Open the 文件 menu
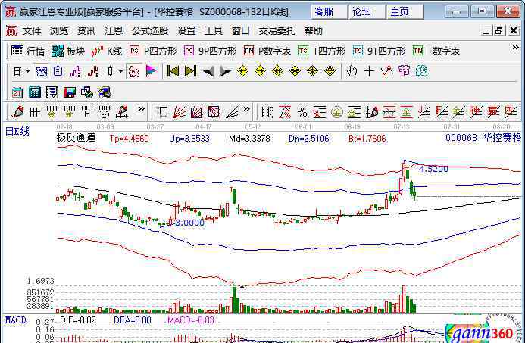The image size is (525, 343). coord(32,31)
